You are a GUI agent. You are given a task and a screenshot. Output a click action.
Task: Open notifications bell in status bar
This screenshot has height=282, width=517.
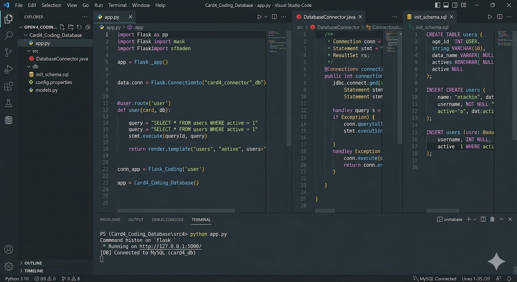click(x=509, y=279)
